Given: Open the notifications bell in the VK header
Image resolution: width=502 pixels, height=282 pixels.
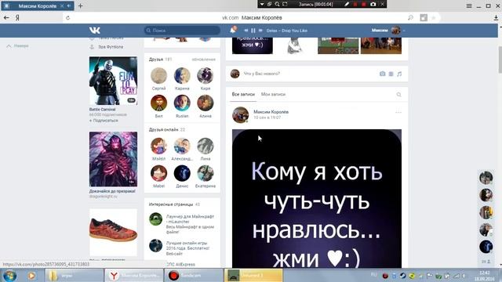Looking at the screenshot, I should pyautogui.click(x=233, y=30).
